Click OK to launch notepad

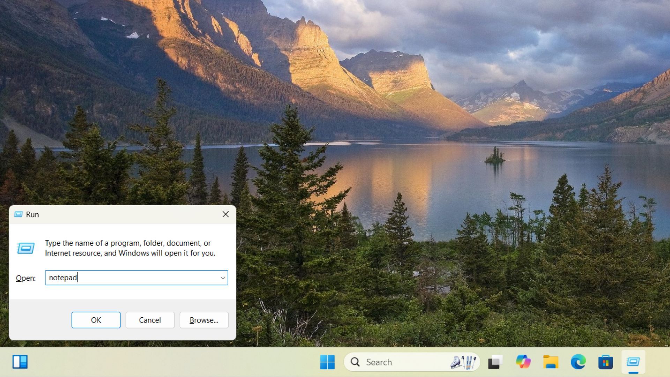tap(96, 320)
